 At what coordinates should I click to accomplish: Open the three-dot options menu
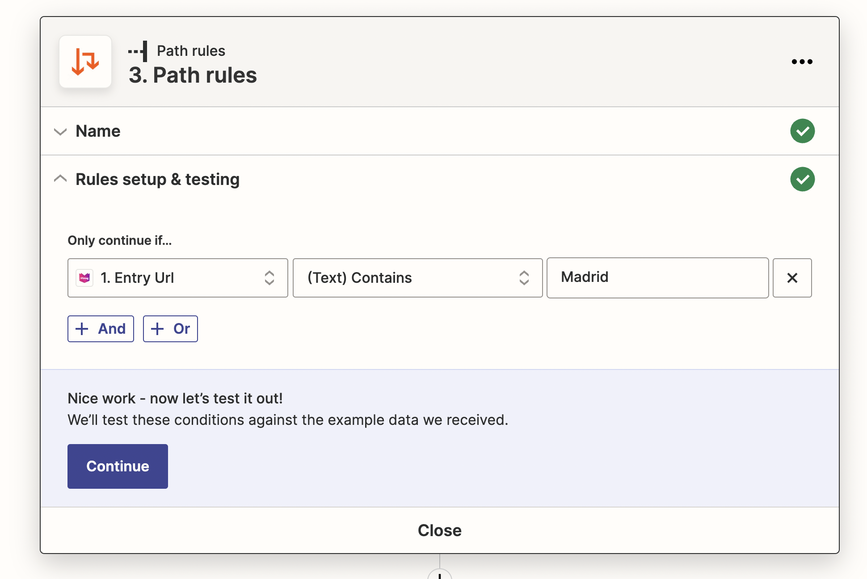[x=802, y=62]
